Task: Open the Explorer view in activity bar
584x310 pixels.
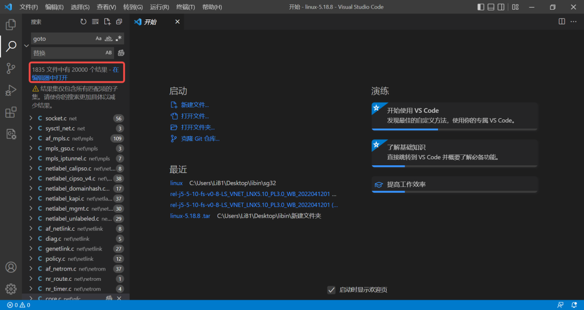Action: click(x=11, y=24)
